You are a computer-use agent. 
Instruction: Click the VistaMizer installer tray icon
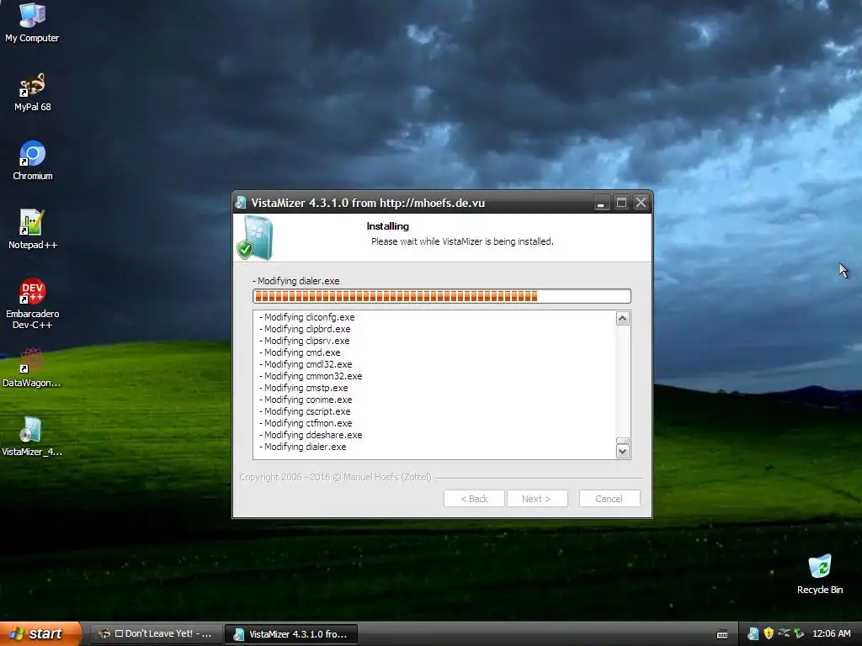(x=753, y=634)
